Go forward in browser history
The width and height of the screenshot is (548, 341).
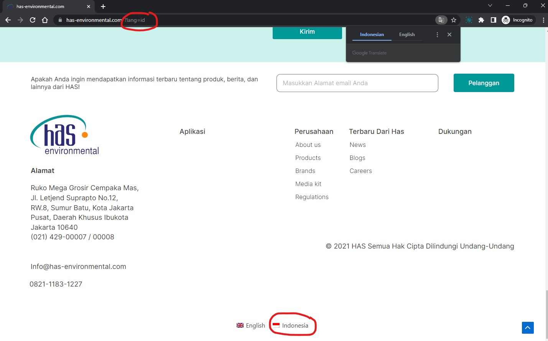pyautogui.click(x=20, y=20)
